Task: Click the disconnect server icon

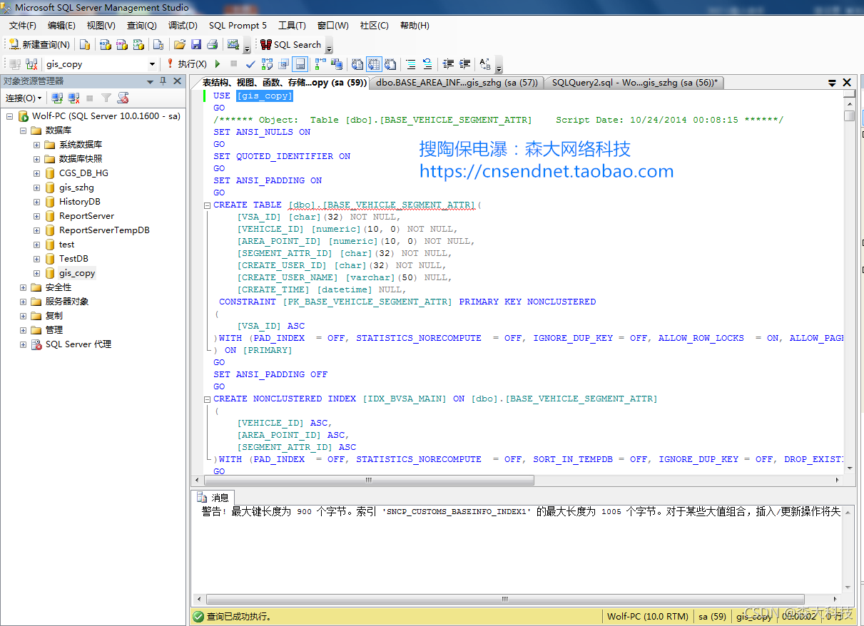Action: 73,98
